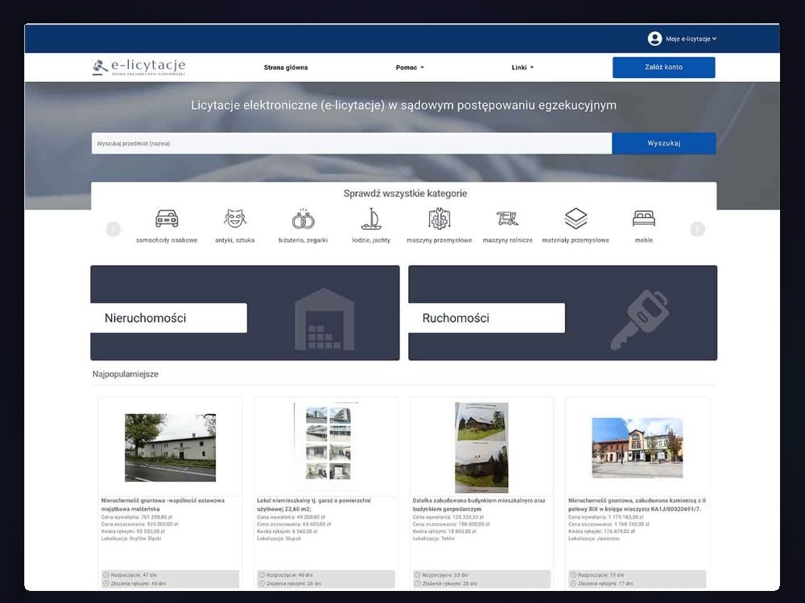The image size is (805, 603).
Task: Click price text 701 250,00 zł
Action: pyautogui.click(x=157, y=517)
